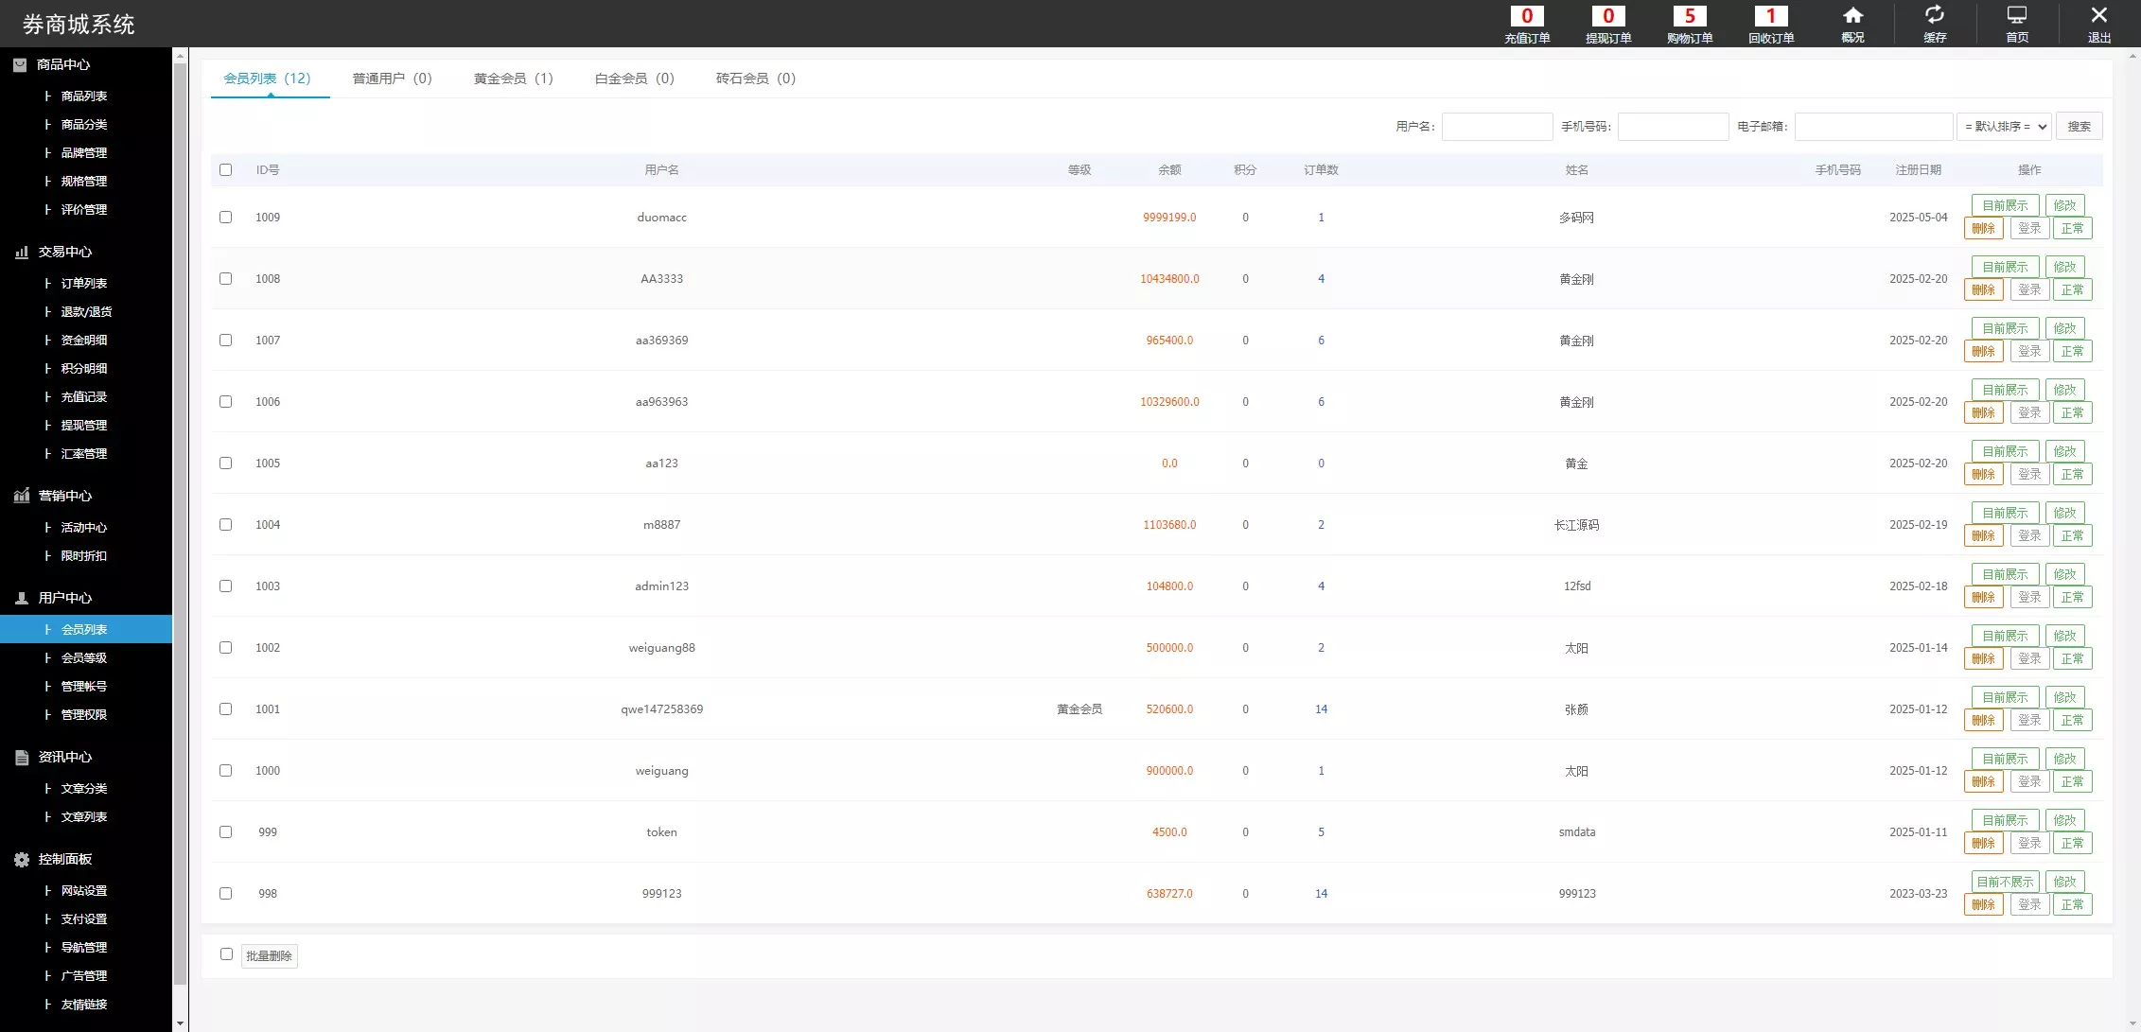Click the 营销中心 chart icon
The image size is (2141, 1032).
pos(22,496)
